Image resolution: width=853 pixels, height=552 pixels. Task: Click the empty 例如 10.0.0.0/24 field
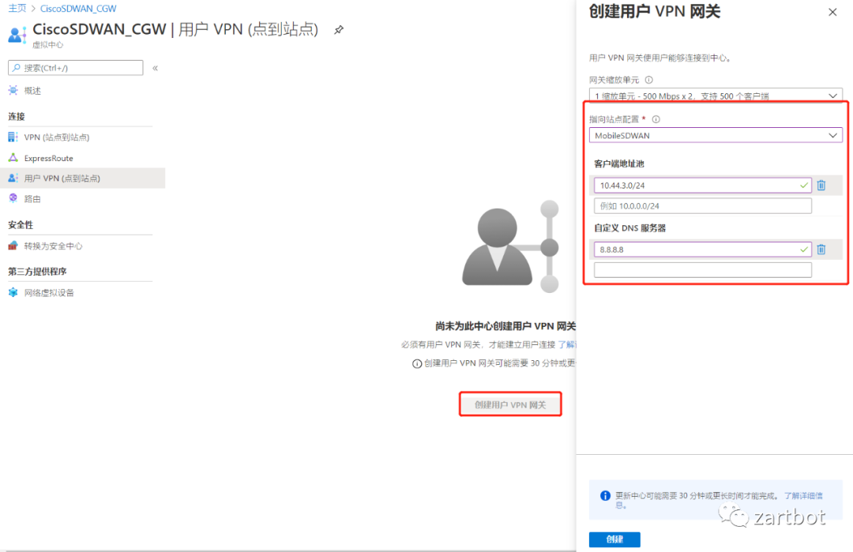tap(703, 206)
